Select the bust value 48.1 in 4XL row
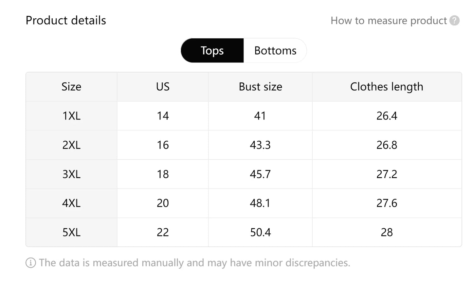 (x=260, y=203)
